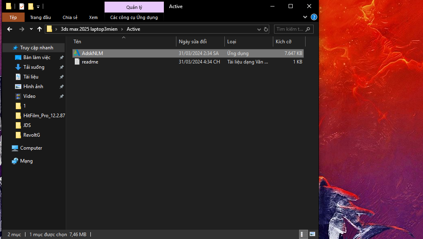Refresh the current folder view

click(266, 29)
